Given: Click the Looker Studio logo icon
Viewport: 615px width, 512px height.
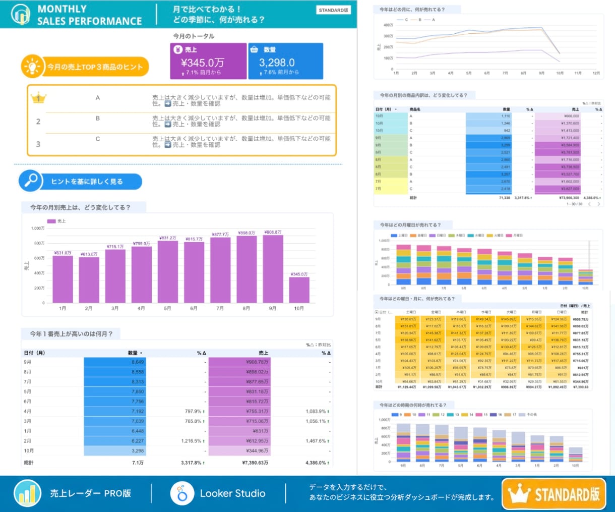Looking at the screenshot, I should (x=182, y=493).
